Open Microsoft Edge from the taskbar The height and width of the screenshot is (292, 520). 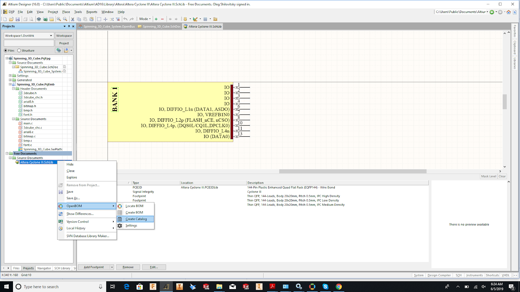126,286
